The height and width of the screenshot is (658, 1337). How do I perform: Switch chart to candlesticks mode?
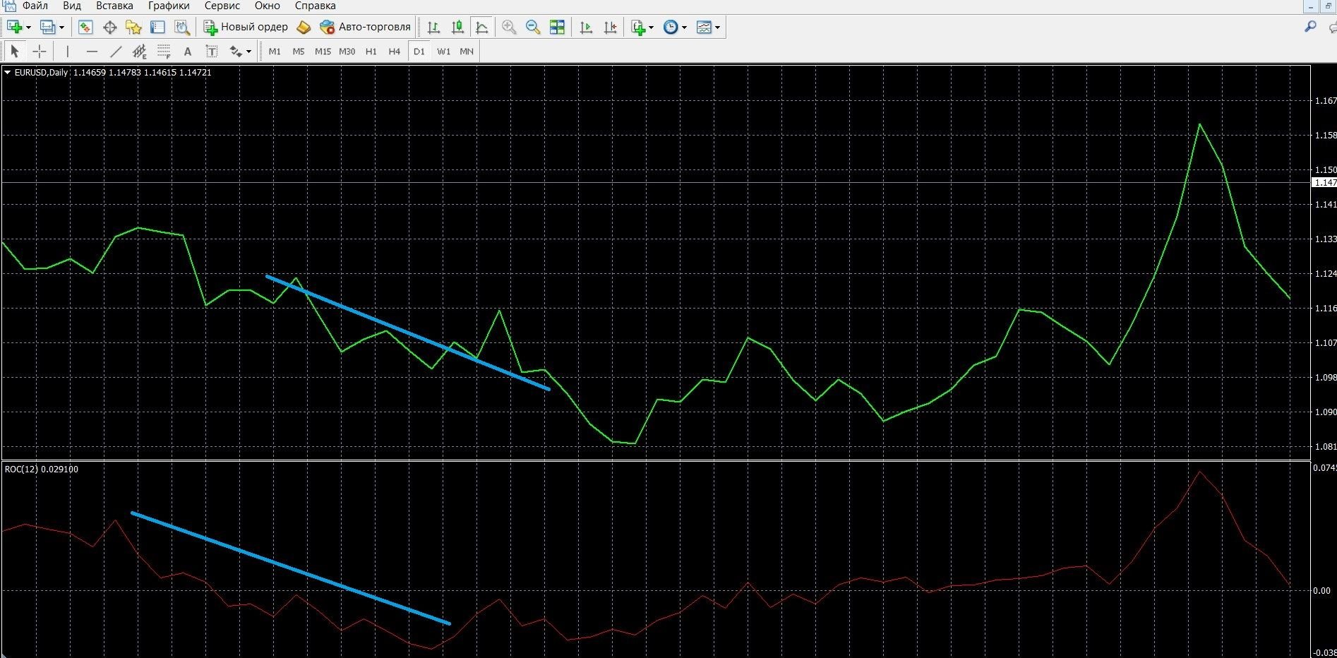(457, 28)
